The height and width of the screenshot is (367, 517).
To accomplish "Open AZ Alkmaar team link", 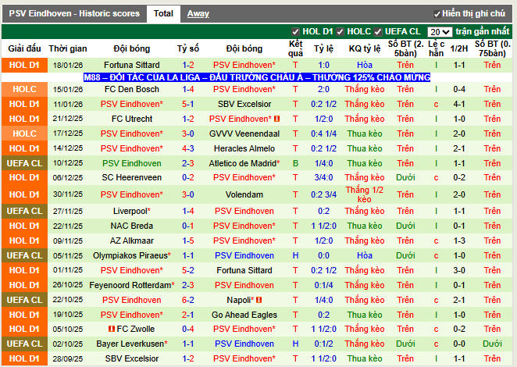I will point(131,241).
